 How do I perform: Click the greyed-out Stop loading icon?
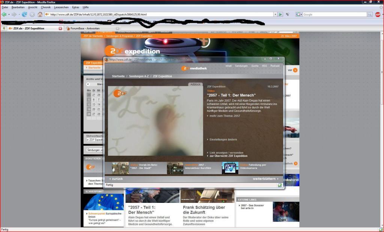(x=32, y=15)
